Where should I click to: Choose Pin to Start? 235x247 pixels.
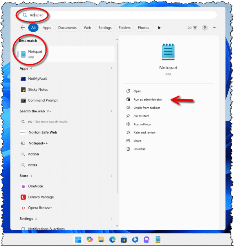tap(141, 116)
